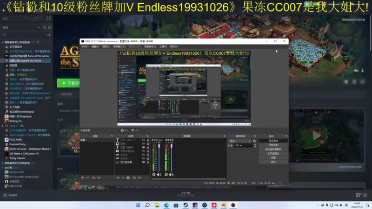Screen dimensions: 372x209
Task: Show hidden system tray icons chevron
Action: click(x=318, y=205)
